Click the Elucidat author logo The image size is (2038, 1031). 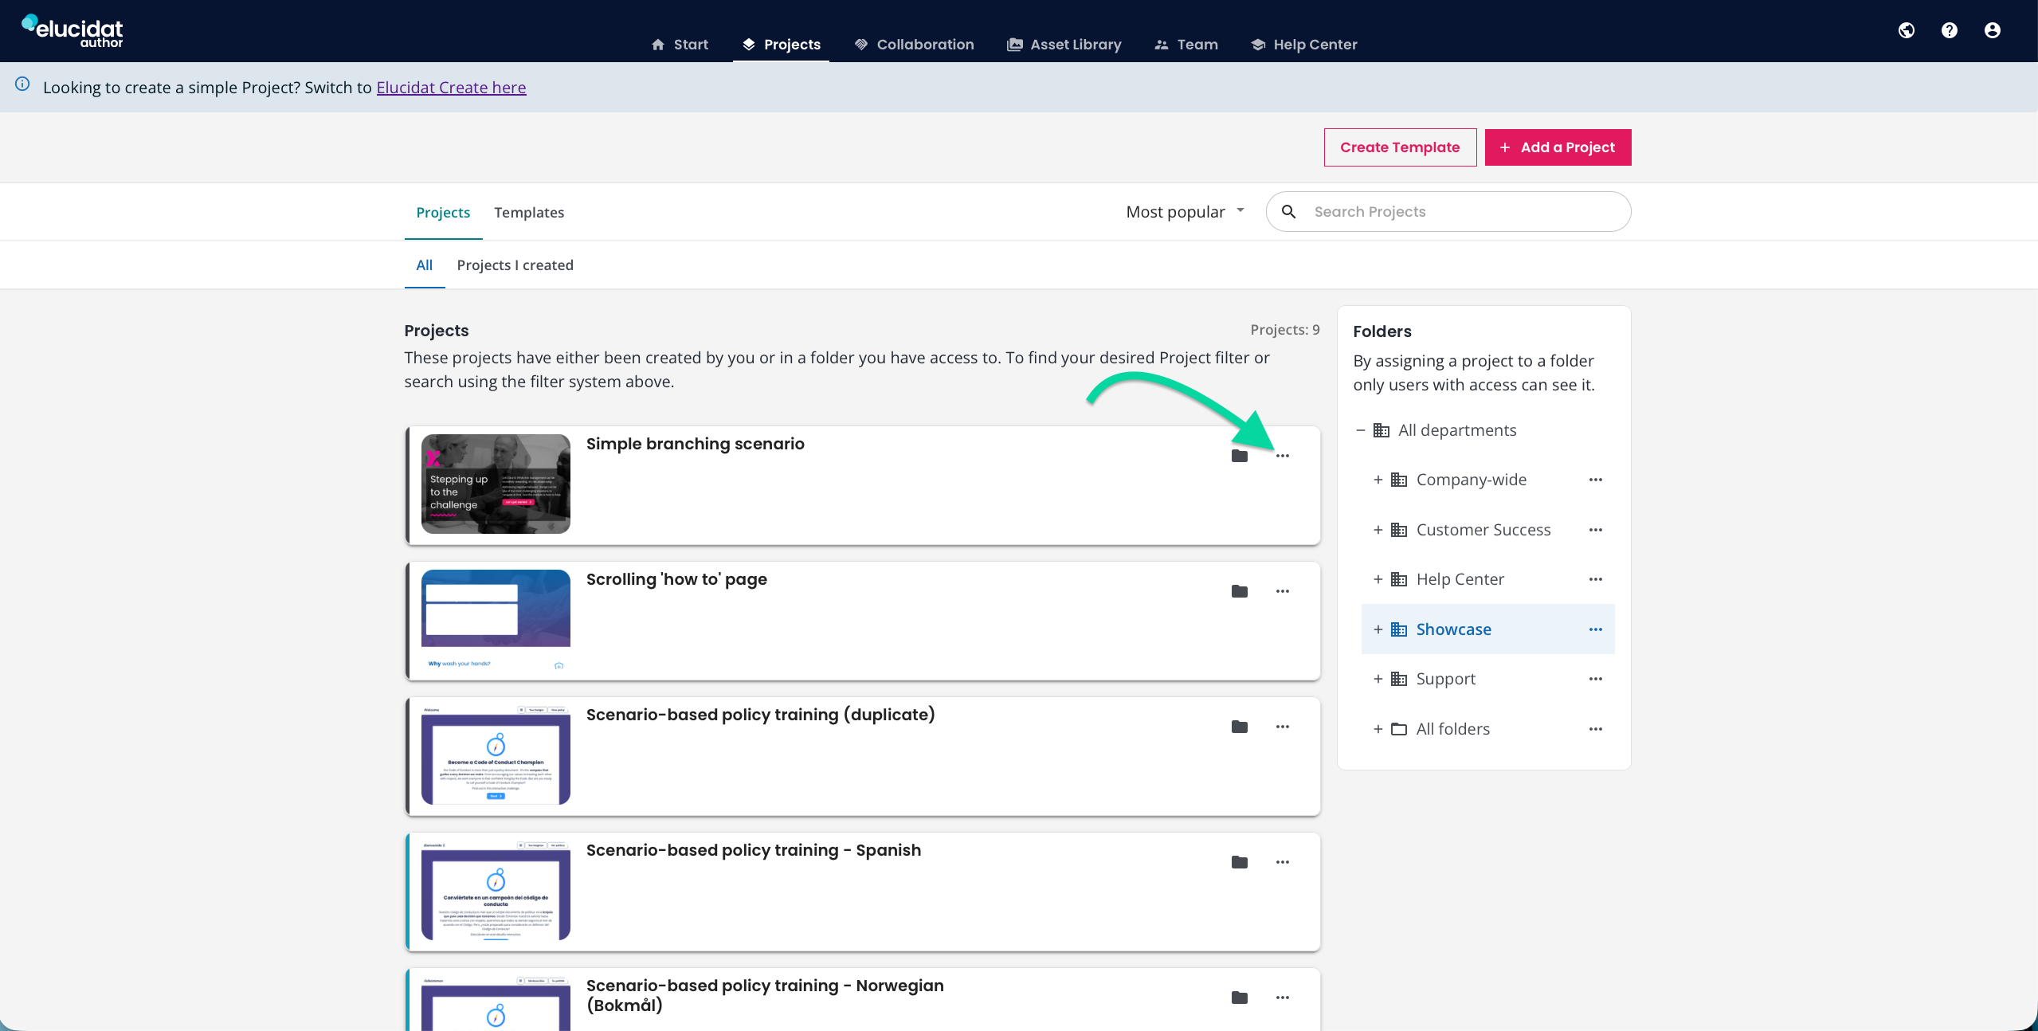coord(72,31)
